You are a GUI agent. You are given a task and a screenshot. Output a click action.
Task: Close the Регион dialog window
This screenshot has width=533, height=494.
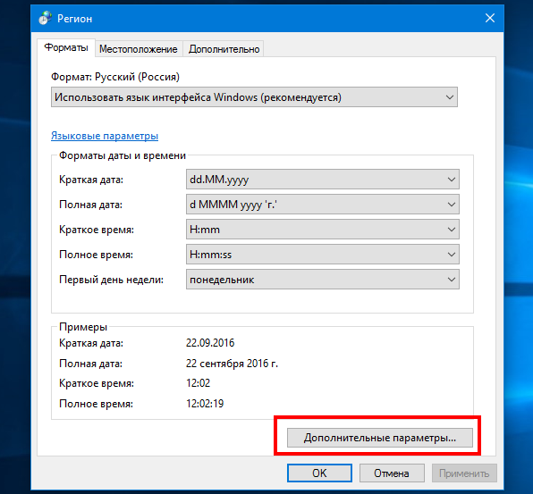click(x=489, y=18)
